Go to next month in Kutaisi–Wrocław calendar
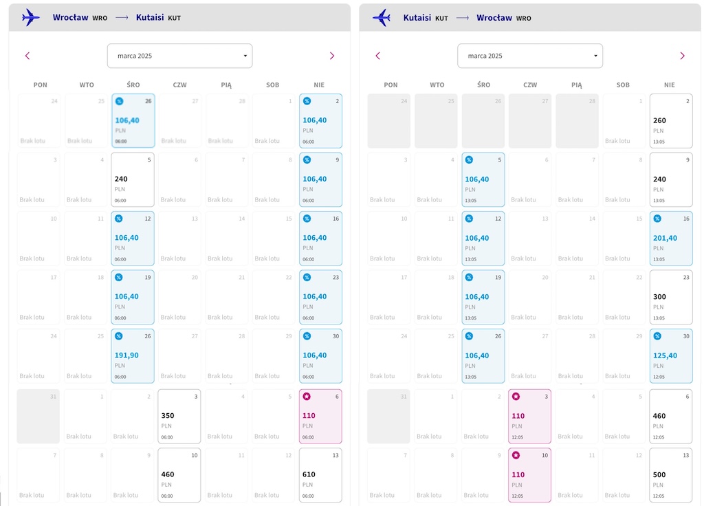This screenshot has width=704, height=506. (x=682, y=56)
